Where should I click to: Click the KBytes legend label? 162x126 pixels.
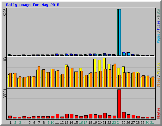158,113
